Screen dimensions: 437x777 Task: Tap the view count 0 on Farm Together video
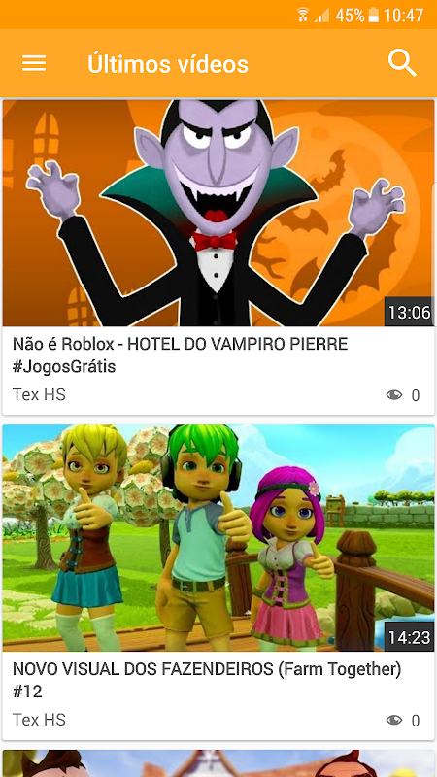pyautogui.click(x=416, y=721)
